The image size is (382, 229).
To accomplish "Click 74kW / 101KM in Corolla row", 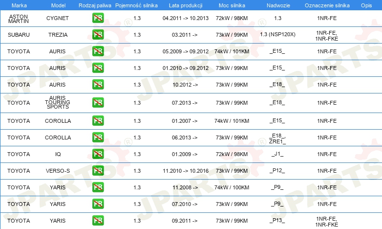I will click(x=232, y=121).
